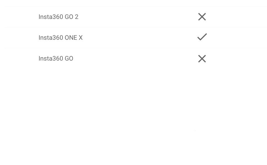The image size is (267, 165).
Task: Toggle unsupported status for Insta360 GO
Action: tap(202, 59)
